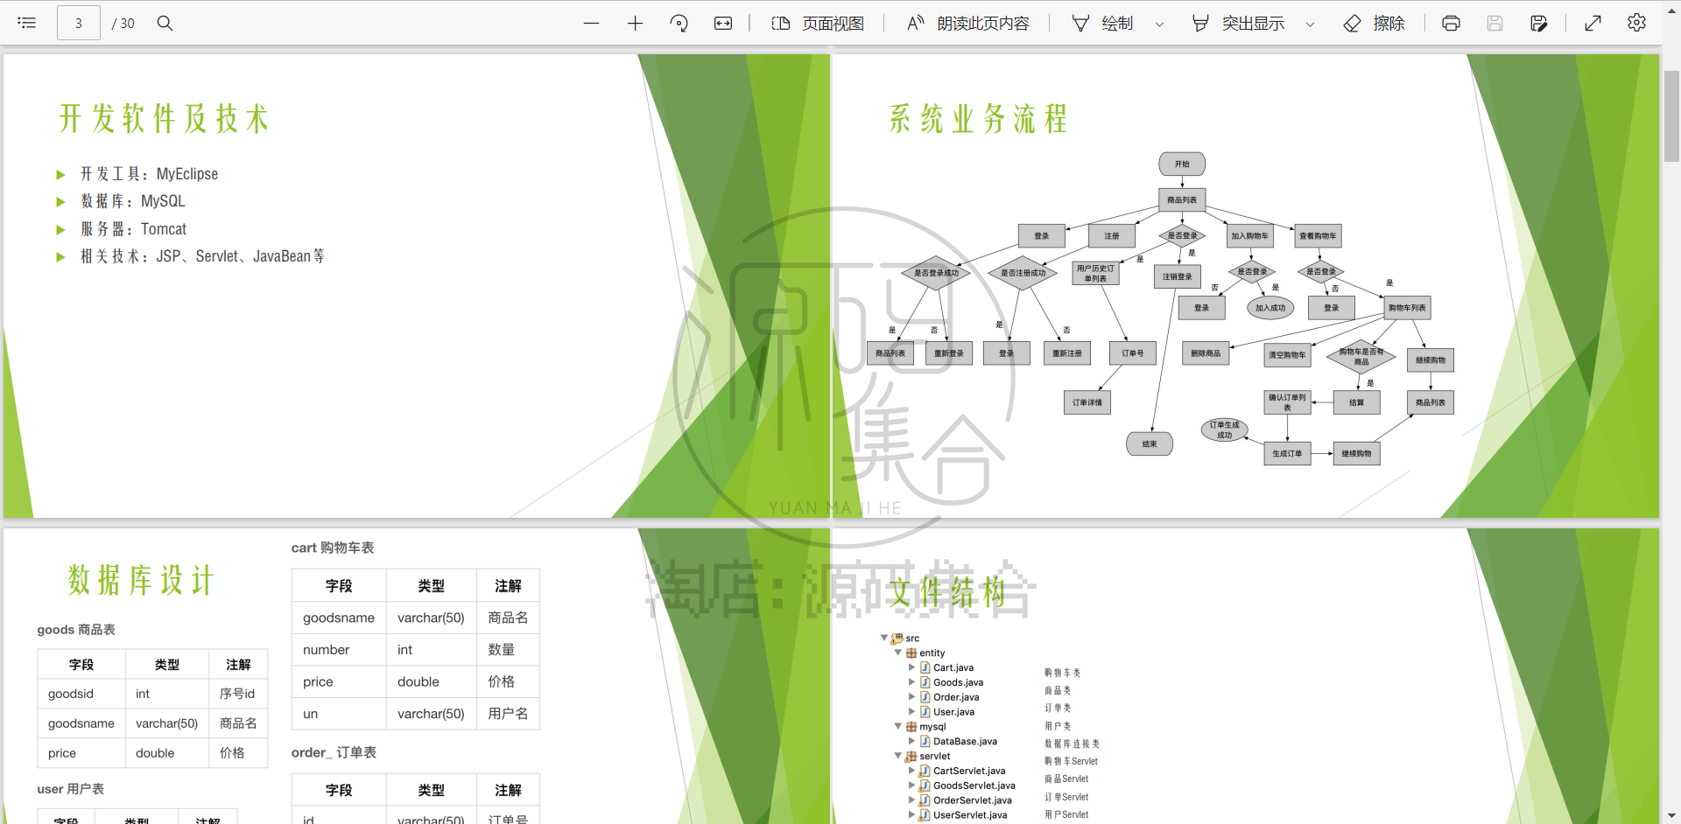Screen dimensions: 1681x824
Task: Click the 系统业务流程 slide title
Action: click(x=978, y=118)
